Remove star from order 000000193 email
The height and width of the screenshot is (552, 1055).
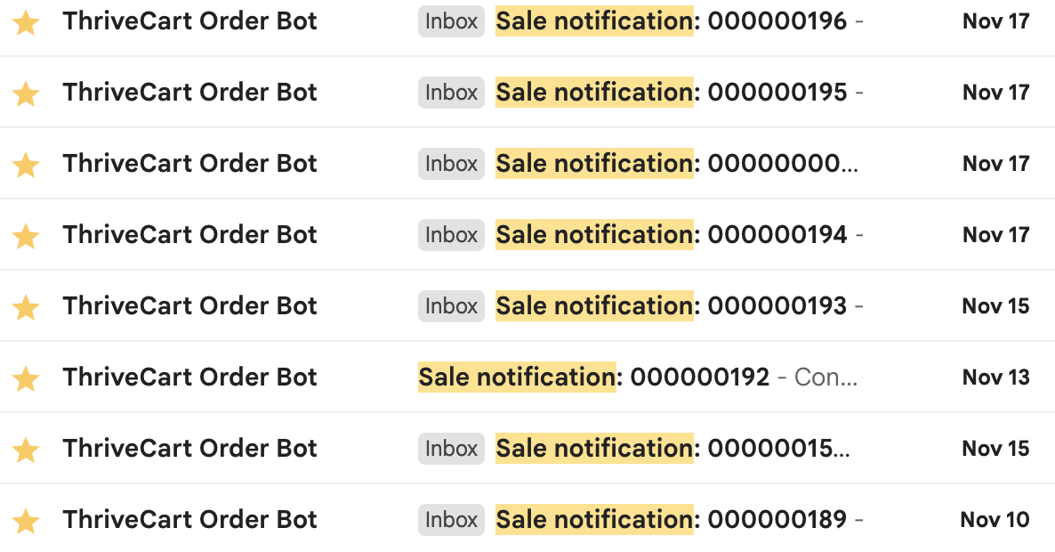pos(27,307)
